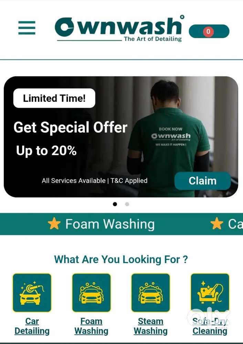This screenshot has width=243, height=344.
Task: Open the hamburger menu
Action: point(27,28)
